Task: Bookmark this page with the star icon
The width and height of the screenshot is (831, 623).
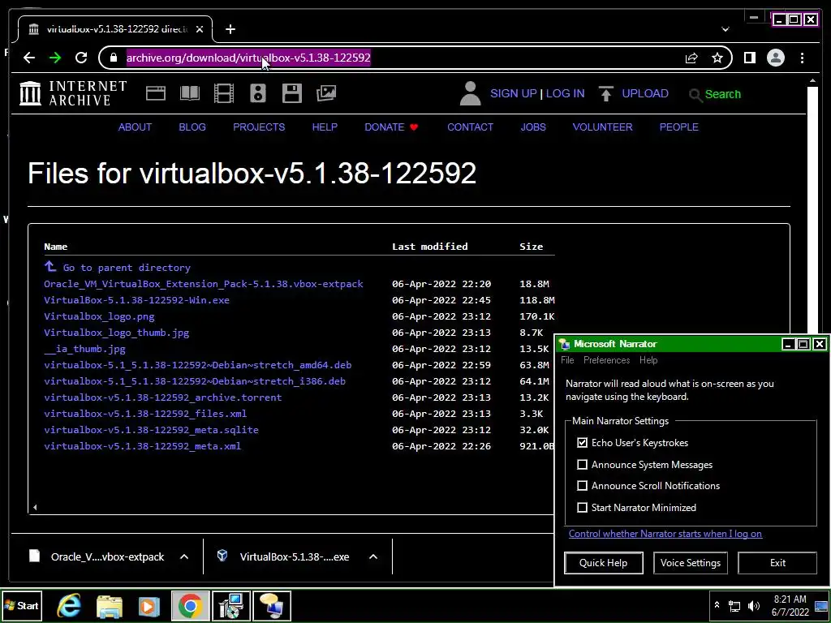Action: [717, 58]
